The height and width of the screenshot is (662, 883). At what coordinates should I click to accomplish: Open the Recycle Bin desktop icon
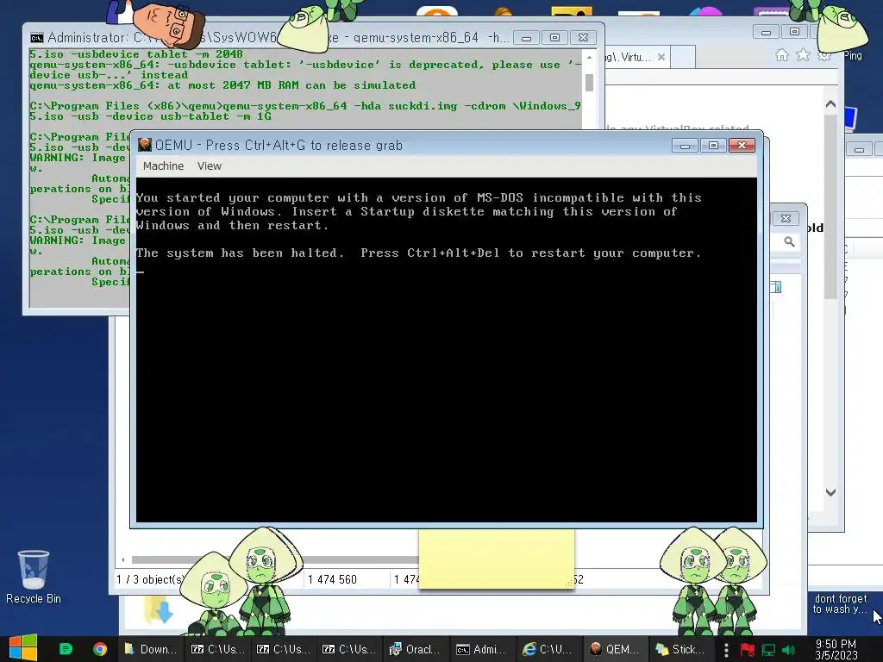point(34,577)
